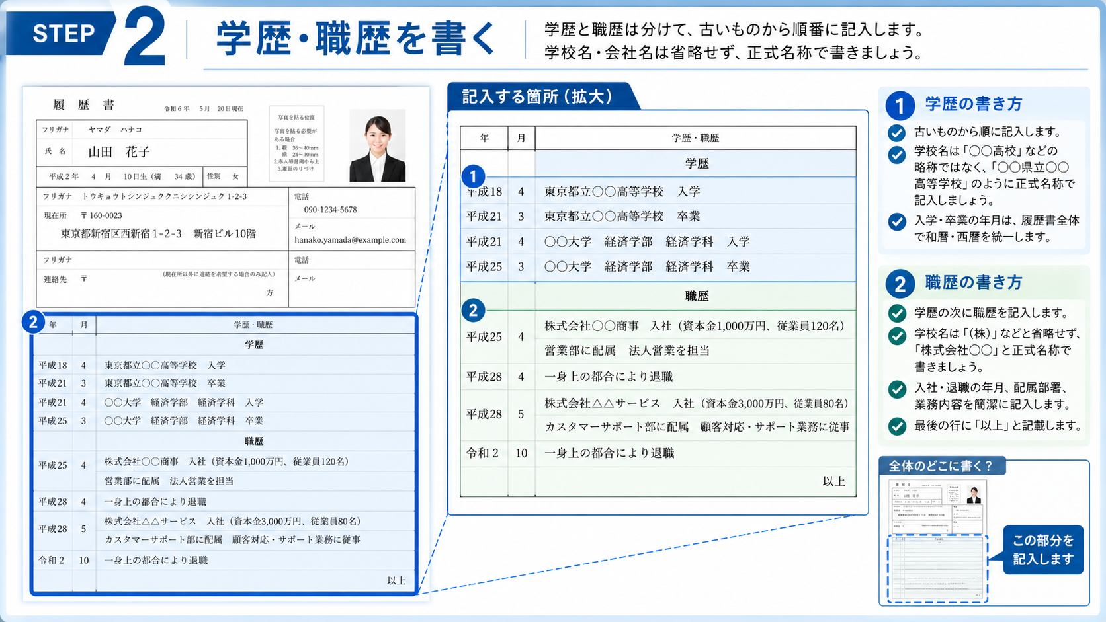
Task: Click the 令和2 year cell in the enlarged panel
Action: (x=483, y=453)
